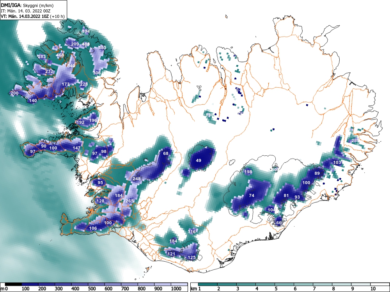Click the 74 value on Vatnajökull

(x=252, y=195)
